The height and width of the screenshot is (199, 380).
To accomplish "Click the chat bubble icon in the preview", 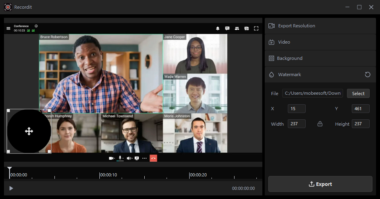I will (x=227, y=29).
